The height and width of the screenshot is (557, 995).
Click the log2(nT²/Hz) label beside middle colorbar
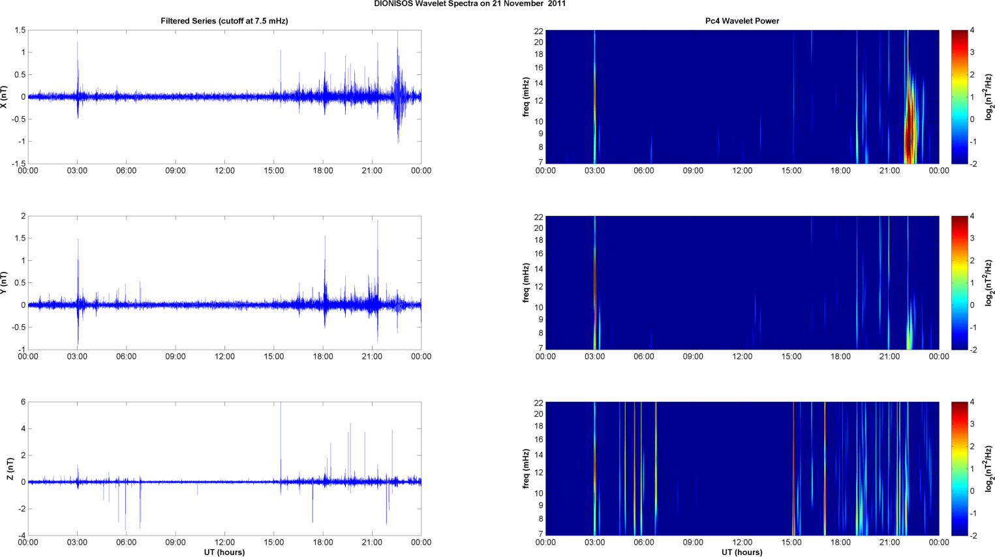click(988, 283)
